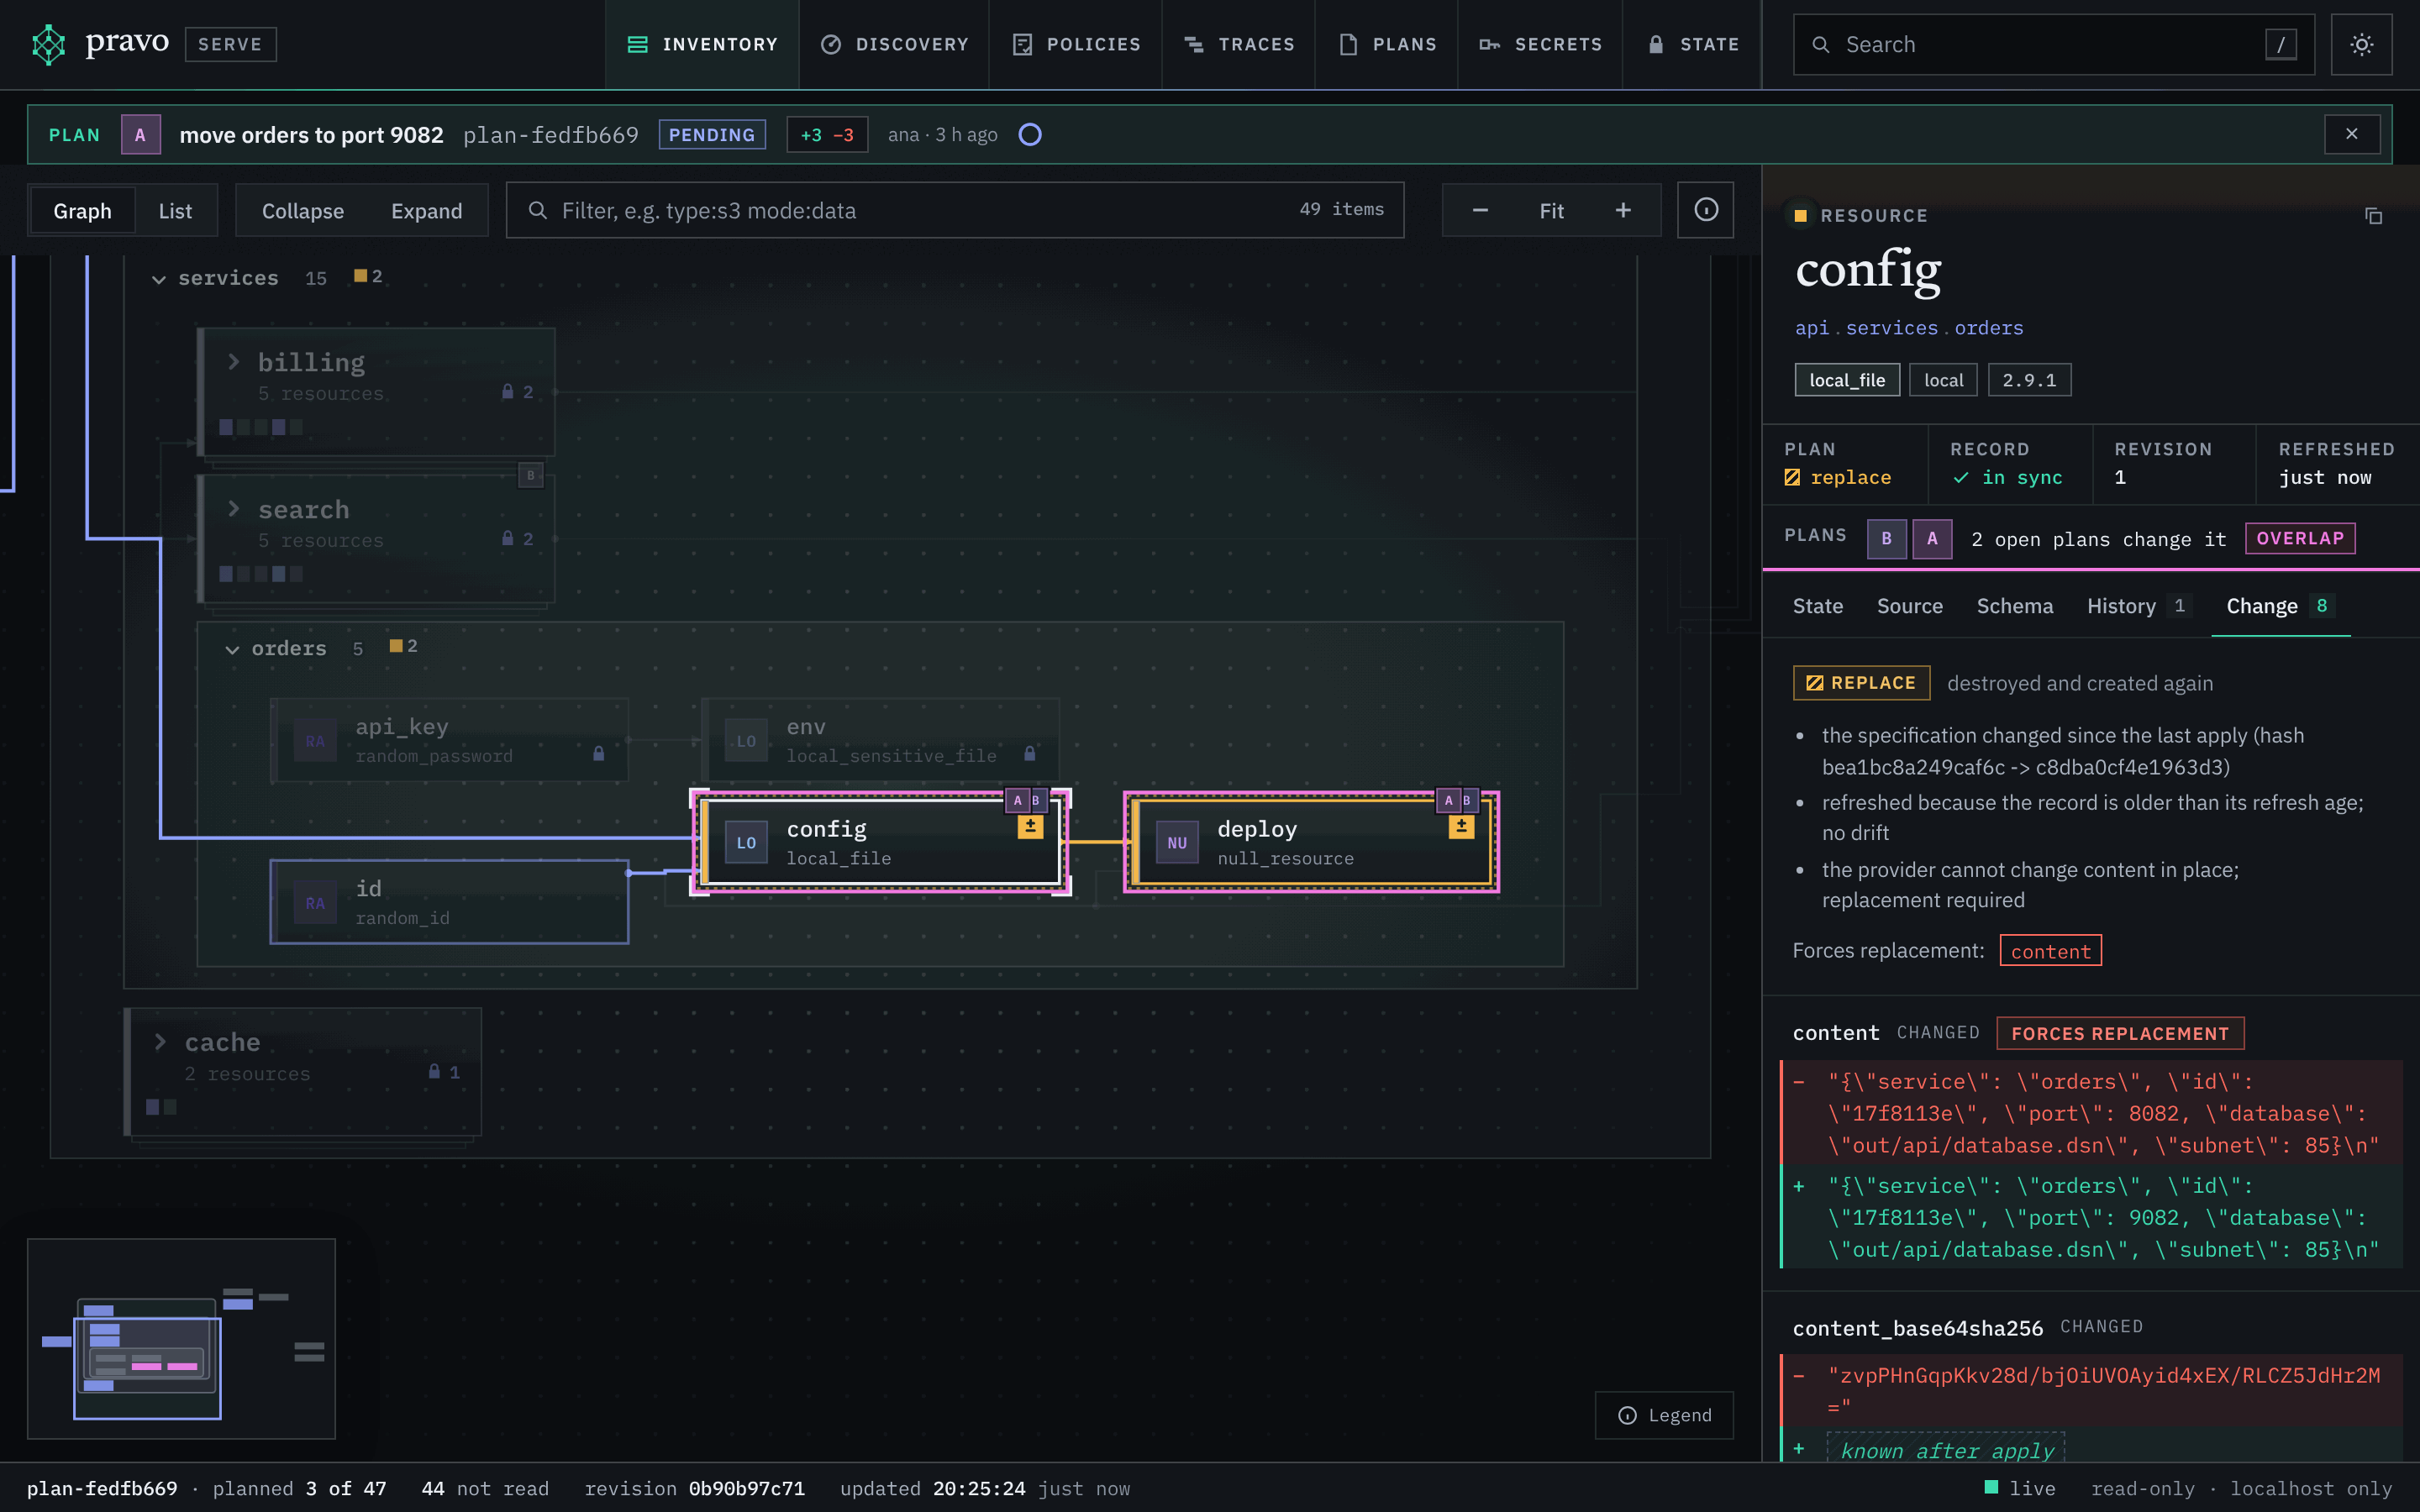Zoom out with the minus button
The image size is (2420, 1512).
1480,210
